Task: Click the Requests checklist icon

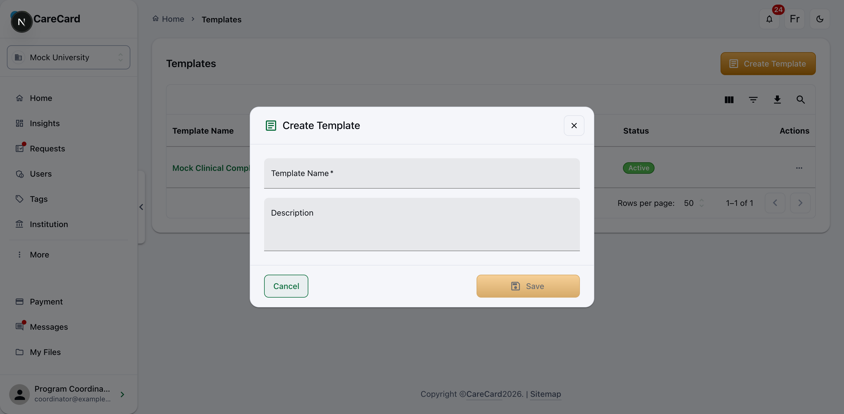Action: 19,149
